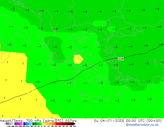Image resolution: width=164 pixels, height=127 pixels.
Task: Click the small yellow warm patch in the map center
Action: click(x=78, y=59)
